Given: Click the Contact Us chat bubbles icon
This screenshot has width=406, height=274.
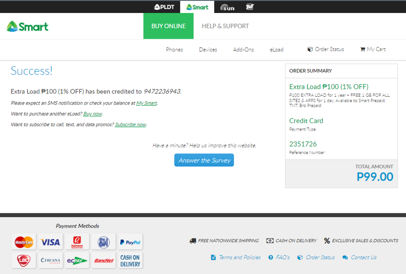Looking at the screenshot, I should point(345,258).
